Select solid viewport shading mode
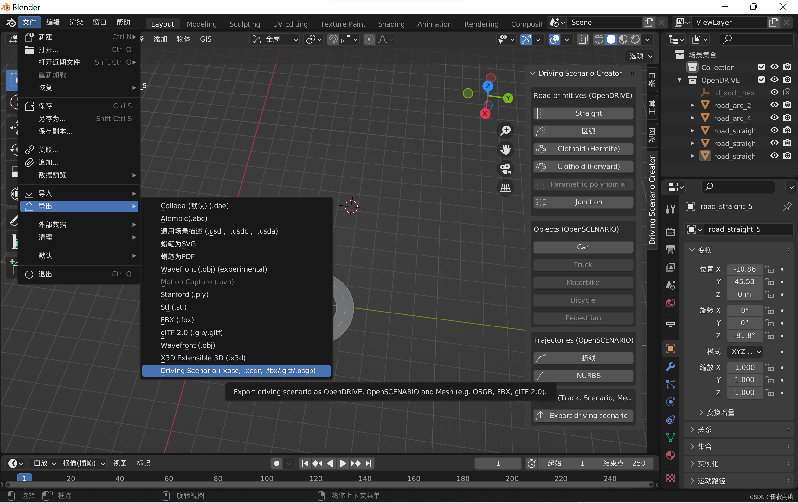The height and width of the screenshot is (503, 798). click(611, 39)
